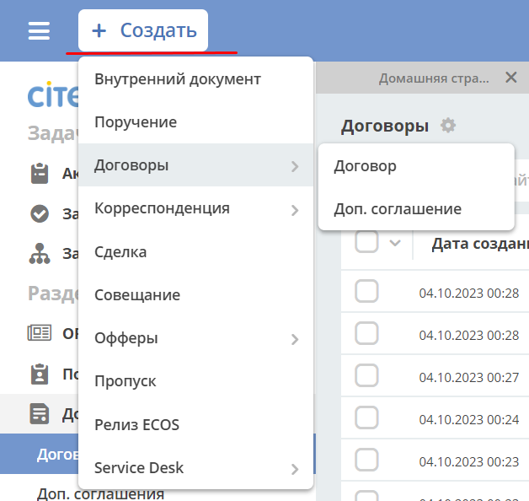Open the Офферы menu item

(195, 338)
